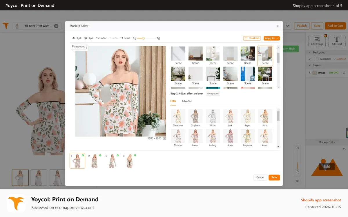Select mockup image 2 in editor strip
The width and height of the screenshot is (348, 217).
pyautogui.click(x=95, y=161)
